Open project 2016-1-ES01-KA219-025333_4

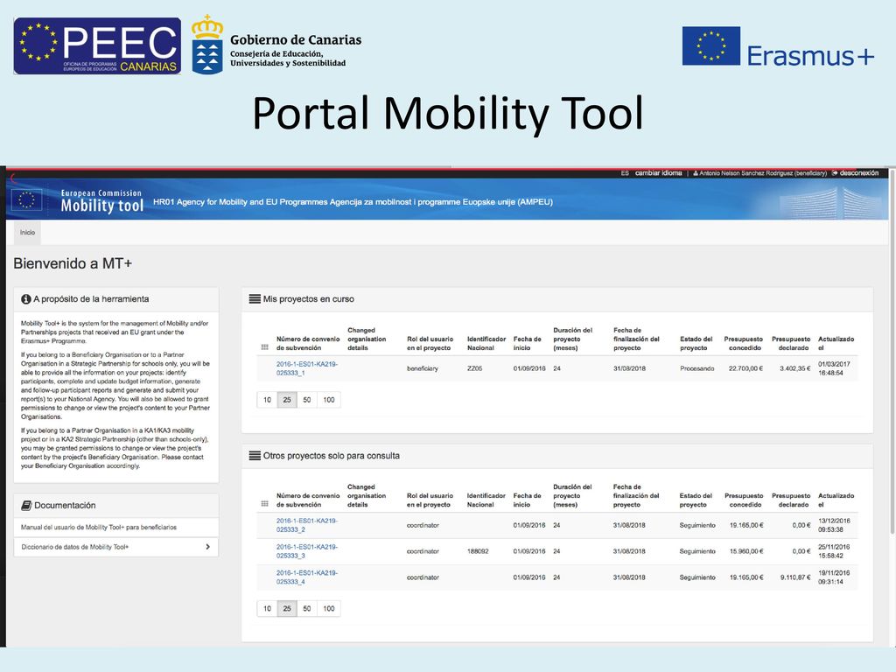pyautogui.click(x=307, y=577)
